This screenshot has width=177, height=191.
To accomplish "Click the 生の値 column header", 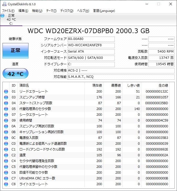I will 155,86.
